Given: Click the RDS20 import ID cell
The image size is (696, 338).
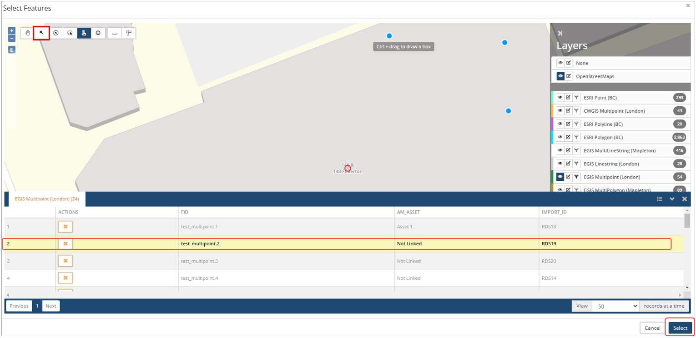Looking at the screenshot, I should pos(611,261).
